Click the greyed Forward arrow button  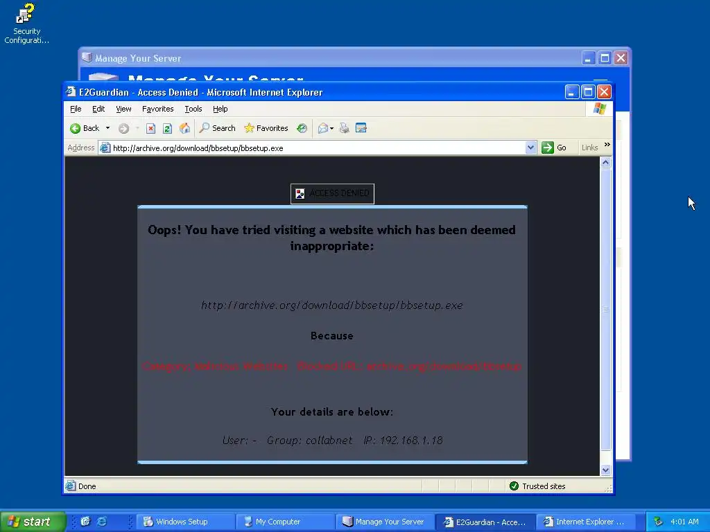click(x=123, y=128)
